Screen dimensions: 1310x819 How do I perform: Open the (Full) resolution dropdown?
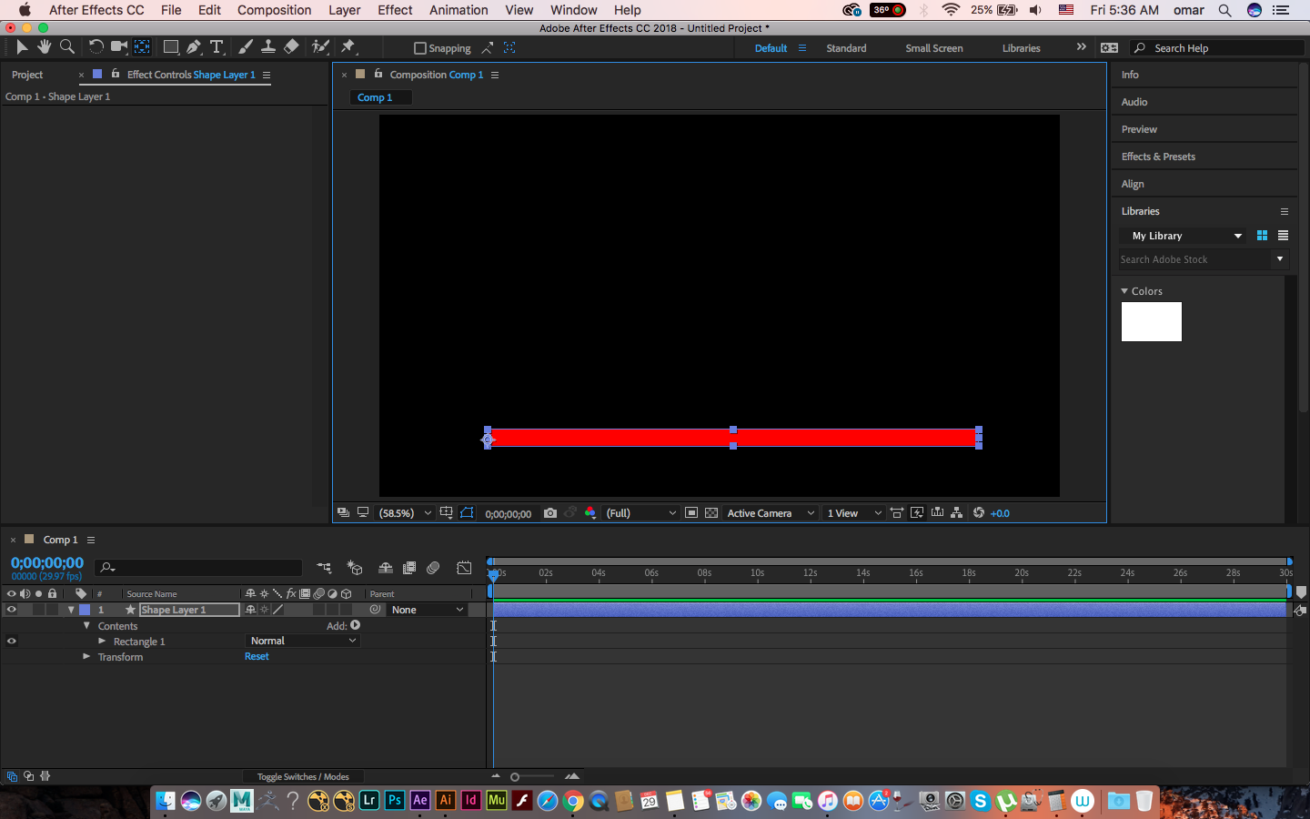[641, 513]
